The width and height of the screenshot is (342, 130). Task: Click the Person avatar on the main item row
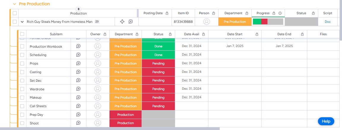click(x=207, y=22)
